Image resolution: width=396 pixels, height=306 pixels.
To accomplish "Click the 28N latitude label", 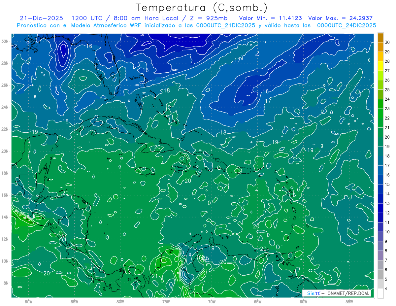I will pyautogui.click(x=6, y=63).
